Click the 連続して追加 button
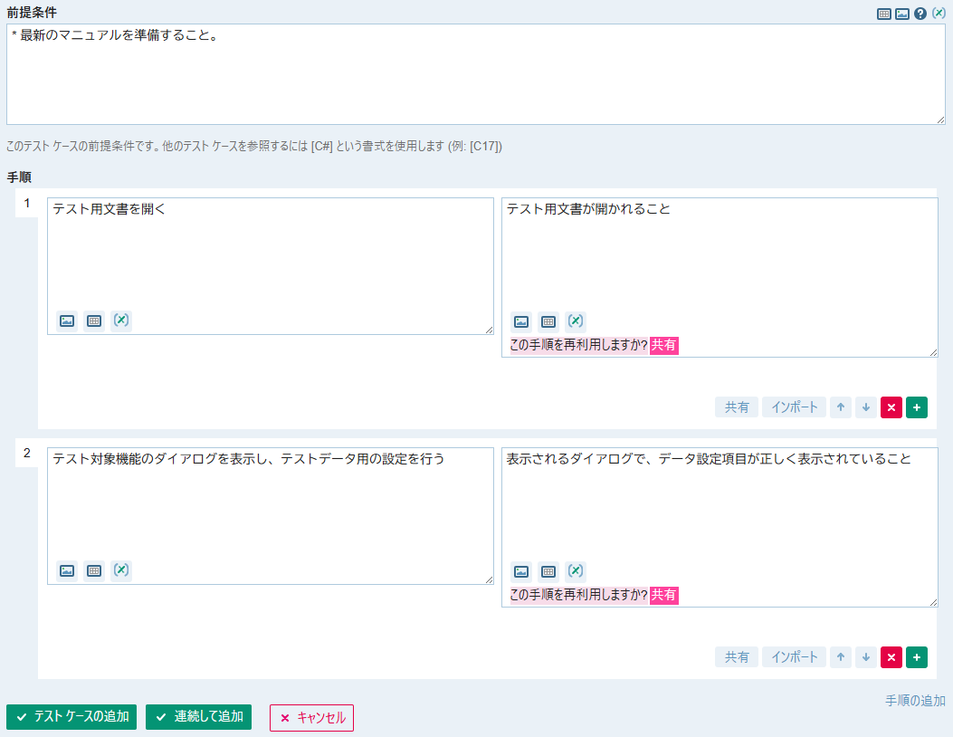The width and height of the screenshot is (953, 737). point(198,717)
